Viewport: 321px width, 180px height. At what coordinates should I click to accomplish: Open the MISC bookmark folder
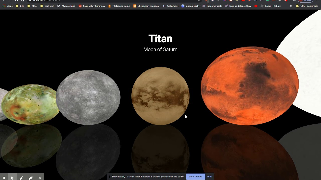click(x=32, y=6)
